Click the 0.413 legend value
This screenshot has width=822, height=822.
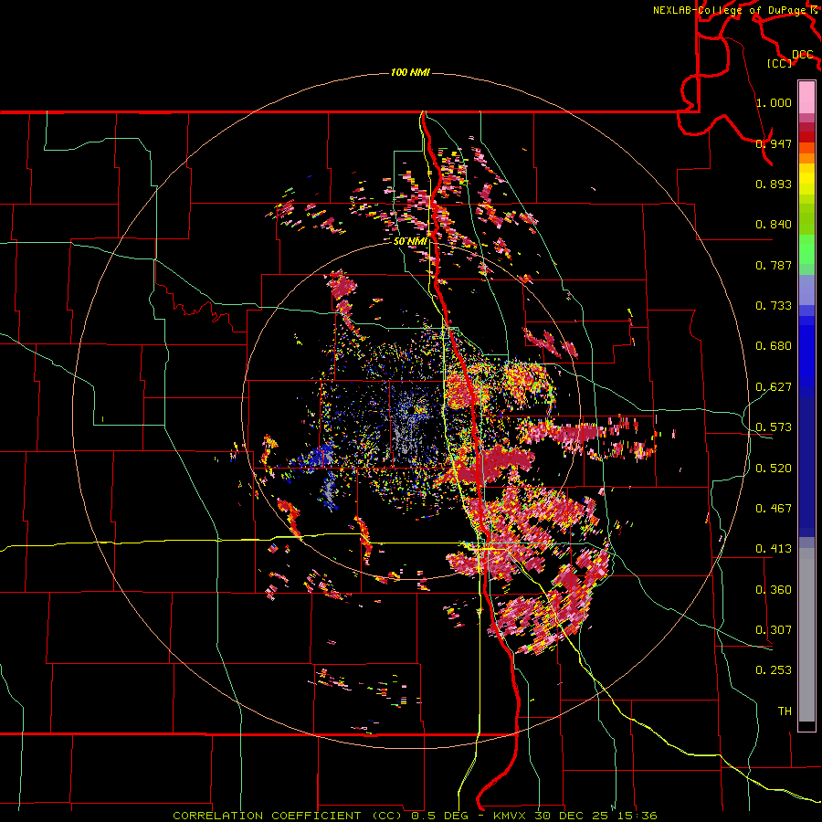774,549
